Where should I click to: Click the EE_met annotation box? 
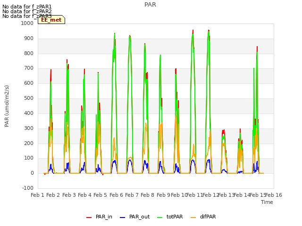[x=51, y=20]
